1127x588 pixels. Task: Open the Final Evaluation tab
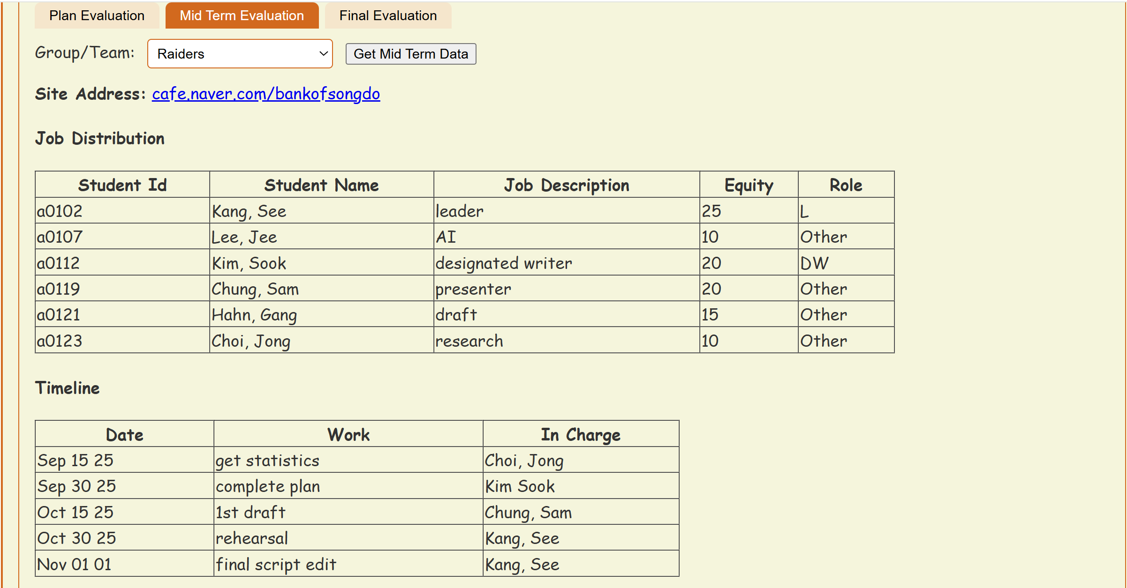click(x=388, y=15)
